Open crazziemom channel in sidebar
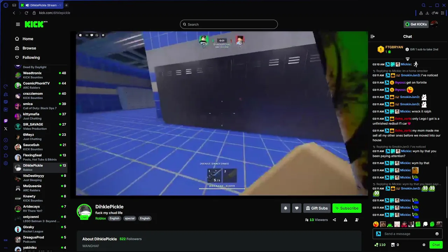The height and width of the screenshot is (252, 448). pyautogui.click(x=40, y=96)
